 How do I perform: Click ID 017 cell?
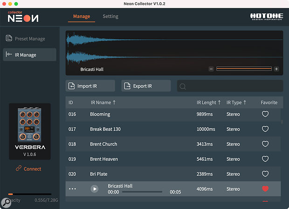(x=72, y=129)
